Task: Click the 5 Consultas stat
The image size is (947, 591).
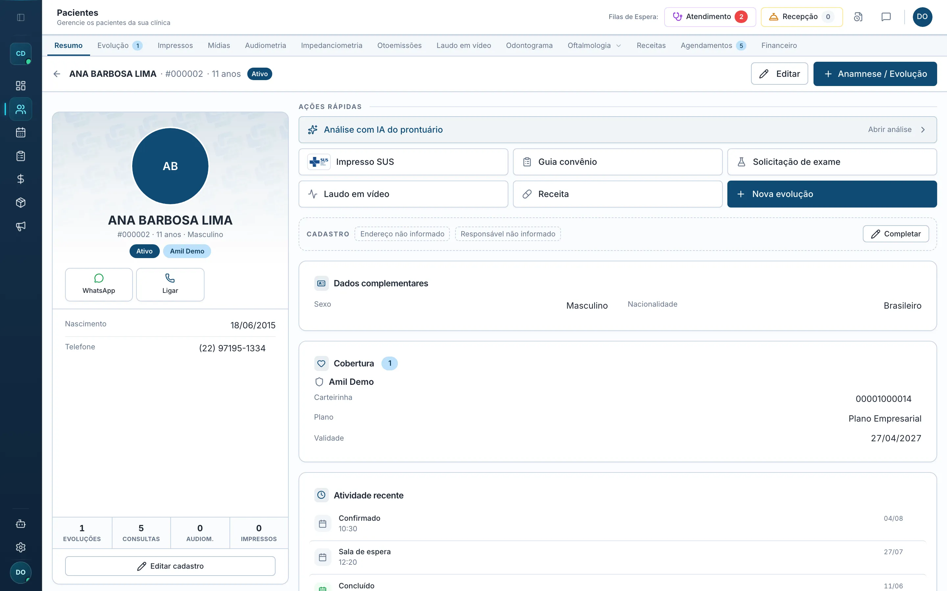Action: (x=141, y=533)
